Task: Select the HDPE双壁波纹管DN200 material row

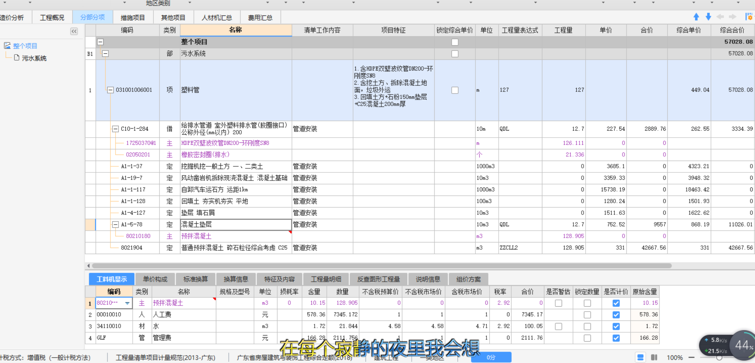Action: point(225,143)
